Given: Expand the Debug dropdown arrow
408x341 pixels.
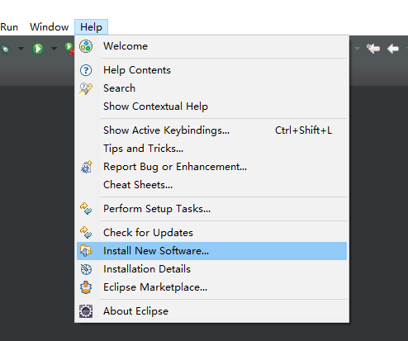Looking at the screenshot, I should [x=21, y=49].
